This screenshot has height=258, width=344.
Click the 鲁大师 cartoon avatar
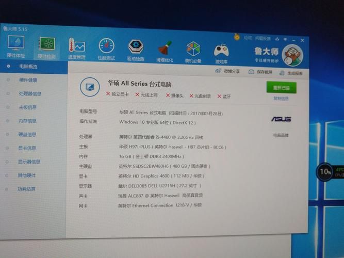pyautogui.click(x=292, y=55)
